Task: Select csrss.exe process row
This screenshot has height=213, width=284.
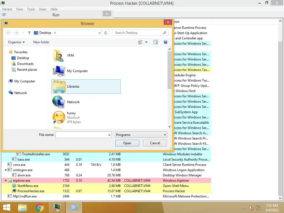Action: 106,165
